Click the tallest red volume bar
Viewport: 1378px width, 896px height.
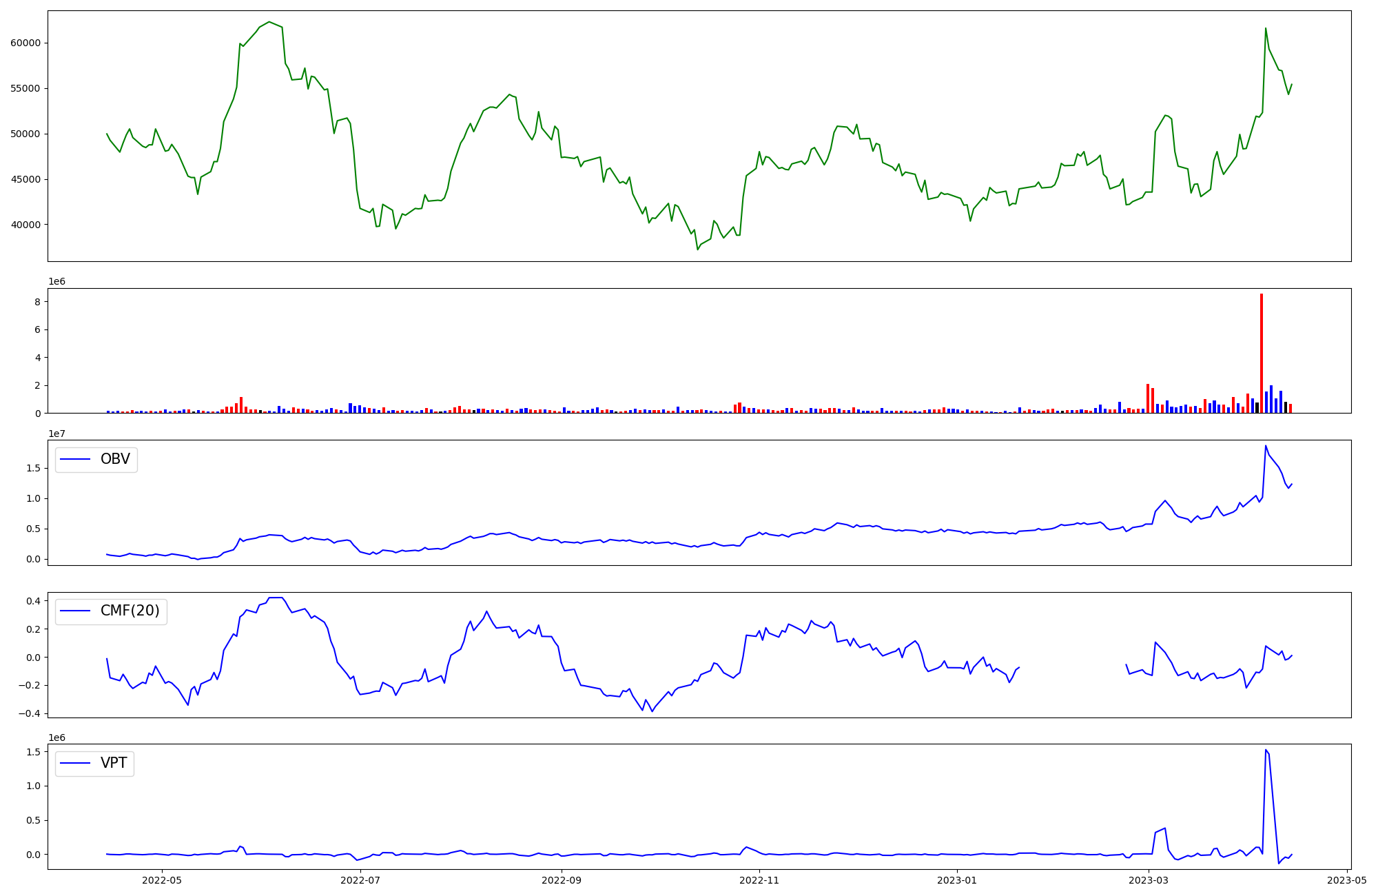point(1262,353)
